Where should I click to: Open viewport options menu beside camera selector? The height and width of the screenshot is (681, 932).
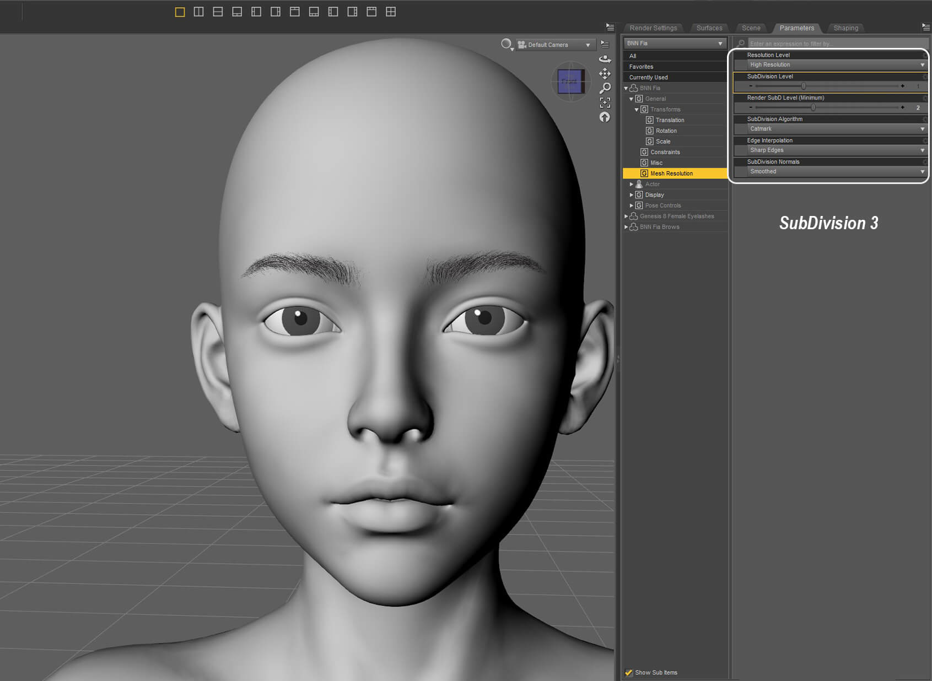tap(605, 44)
